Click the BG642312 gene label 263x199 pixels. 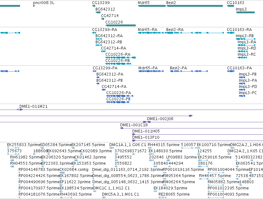pyautogui.click(x=105, y=9)
